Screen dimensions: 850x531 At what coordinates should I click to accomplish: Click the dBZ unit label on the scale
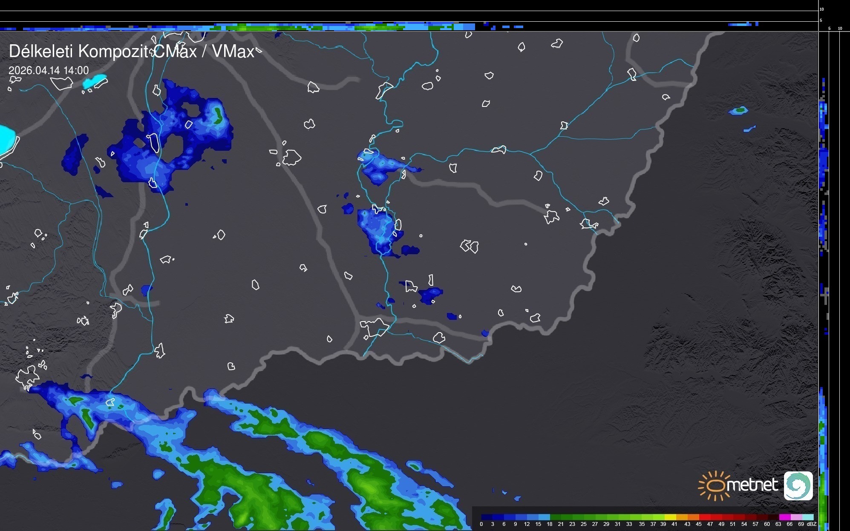tap(811, 524)
